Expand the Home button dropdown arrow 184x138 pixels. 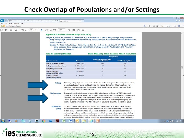pyautogui.click(x=147, y=26)
